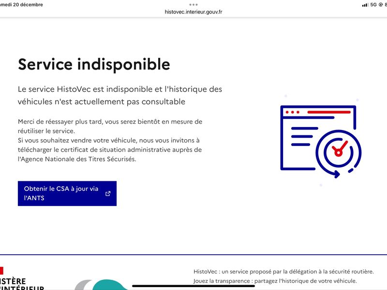Tap the home indicator bar at bottom

coord(193,286)
